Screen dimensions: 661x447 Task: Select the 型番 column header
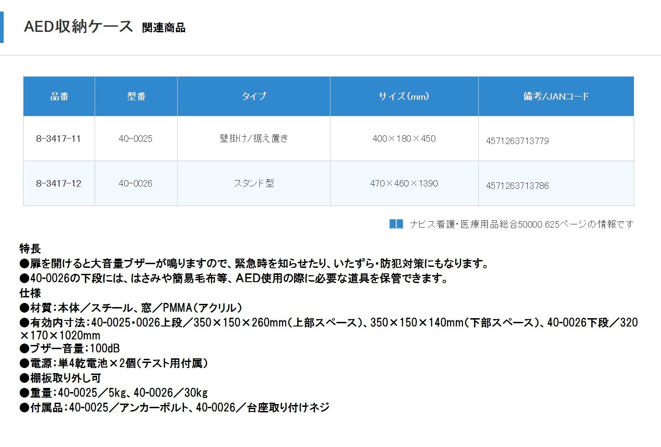tap(136, 97)
